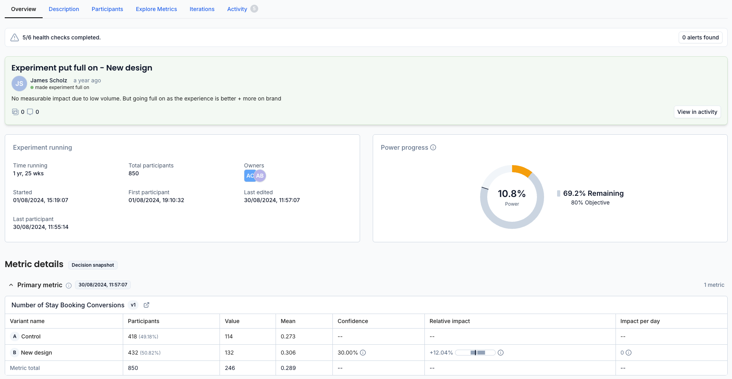Open the Explore Metrics tab

coord(156,9)
